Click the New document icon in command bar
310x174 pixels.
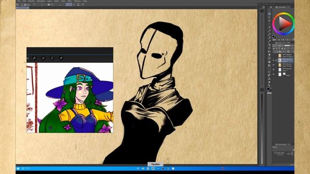click(22, 4)
